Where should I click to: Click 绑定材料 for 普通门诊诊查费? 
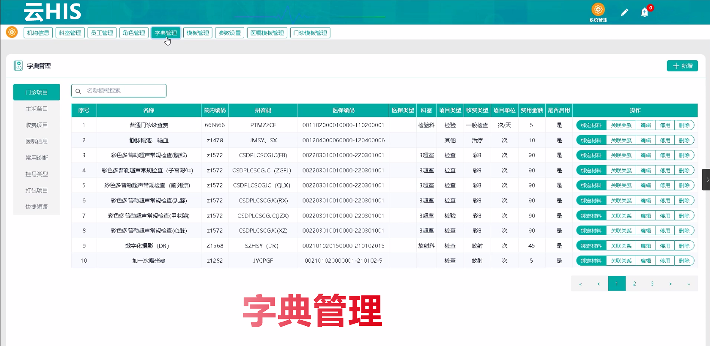(591, 126)
